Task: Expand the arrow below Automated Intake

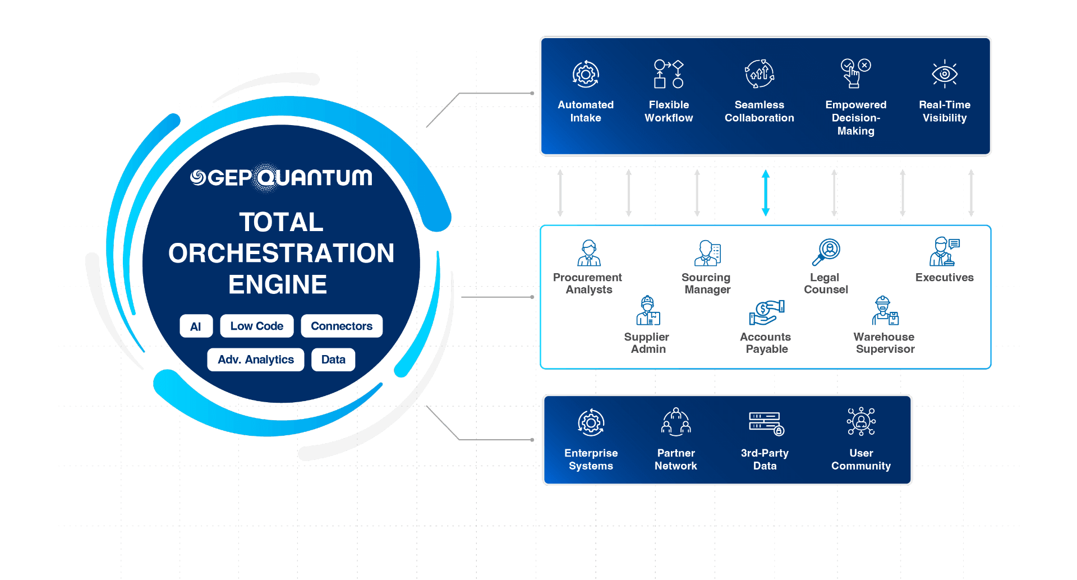Action: click(560, 194)
